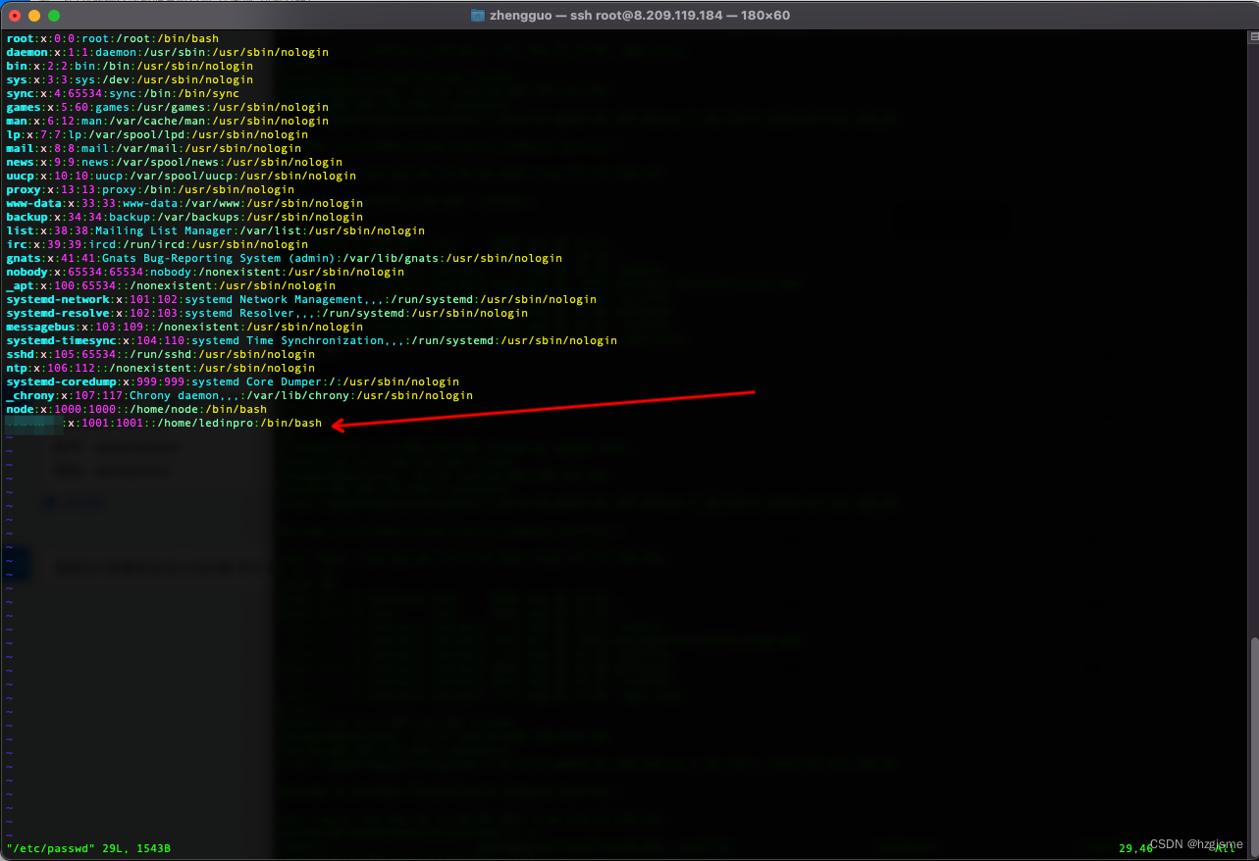Viewport: 1259px width, 861px height.
Task: Click the yellow minimize traffic light button
Action: coord(36,16)
